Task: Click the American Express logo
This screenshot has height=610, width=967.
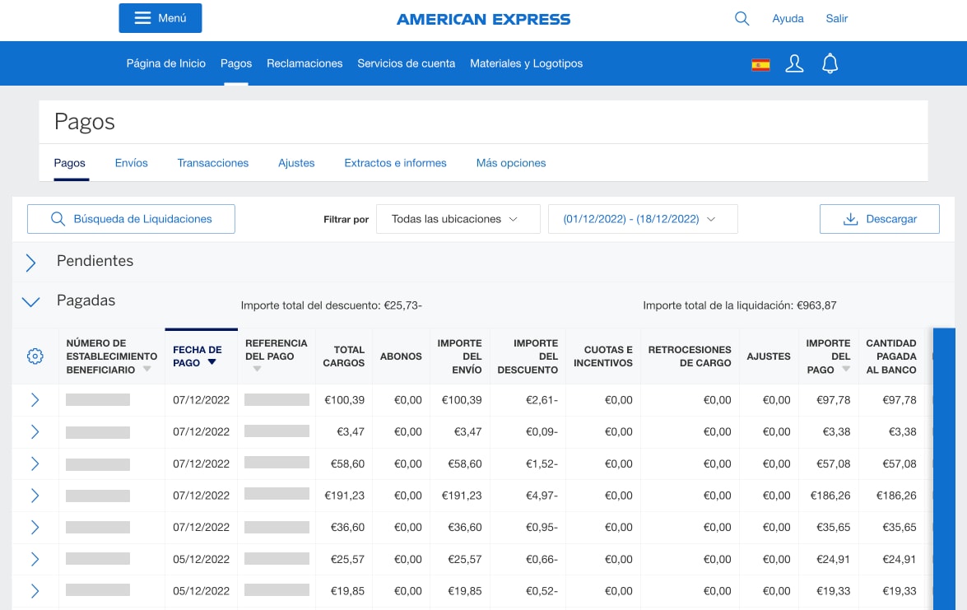Action: click(x=483, y=19)
